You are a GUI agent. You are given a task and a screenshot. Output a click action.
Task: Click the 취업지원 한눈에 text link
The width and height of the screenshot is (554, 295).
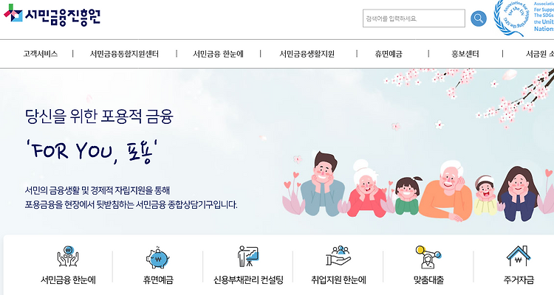(338, 280)
